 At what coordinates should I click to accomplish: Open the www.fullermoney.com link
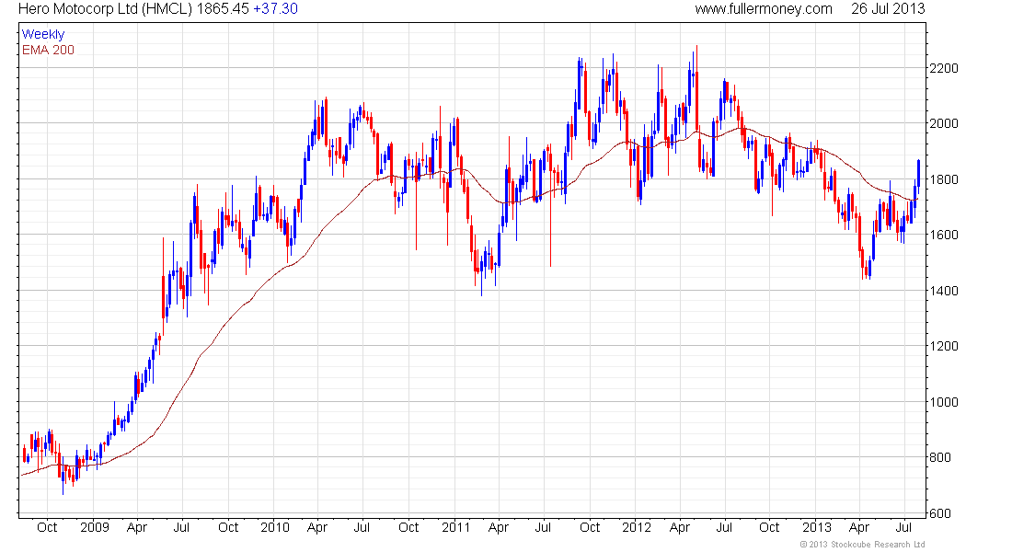(x=764, y=9)
